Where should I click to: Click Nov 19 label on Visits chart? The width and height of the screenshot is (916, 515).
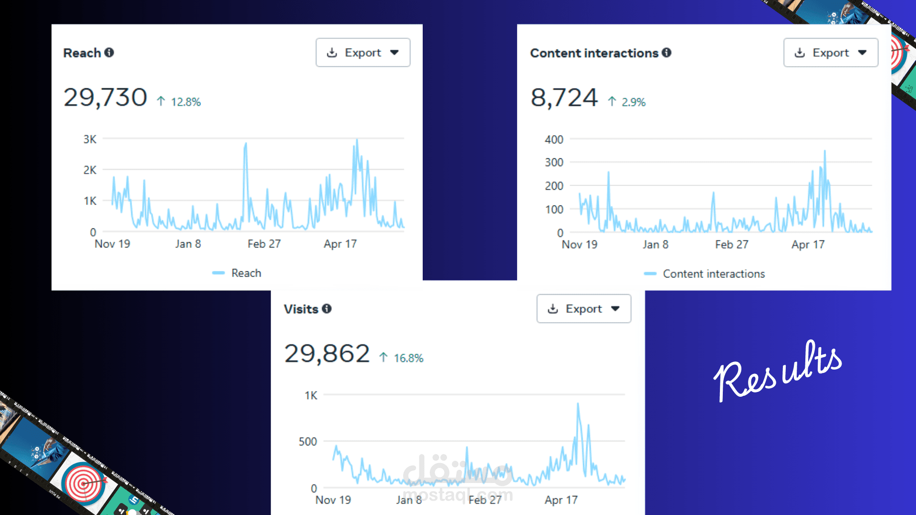[x=333, y=500]
